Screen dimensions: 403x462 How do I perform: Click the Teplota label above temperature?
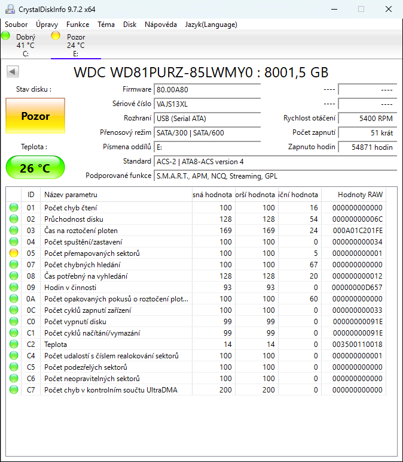[34, 147]
